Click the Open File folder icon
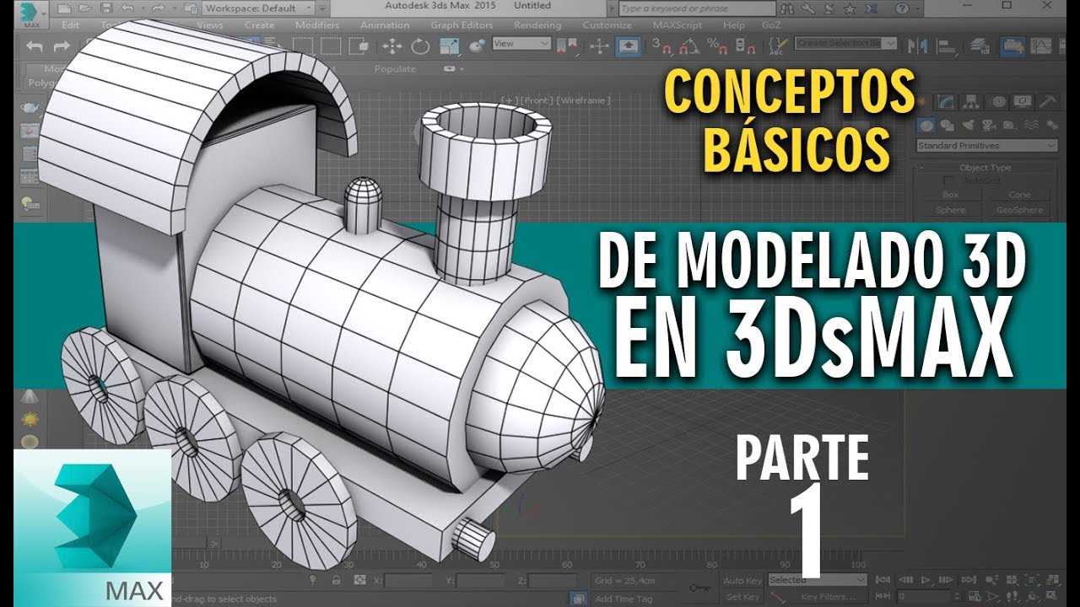Image resolution: width=1080 pixels, height=607 pixels. point(85,8)
